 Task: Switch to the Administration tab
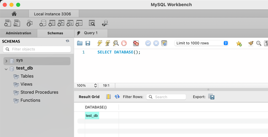18,33
